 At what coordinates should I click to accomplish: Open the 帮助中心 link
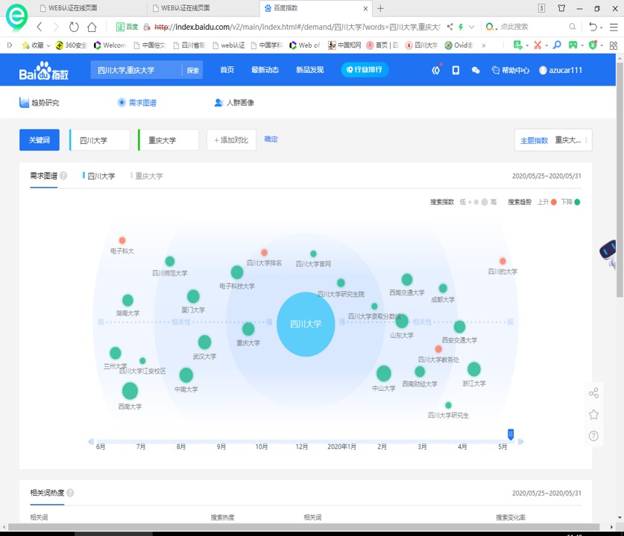(x=511, y=70)
